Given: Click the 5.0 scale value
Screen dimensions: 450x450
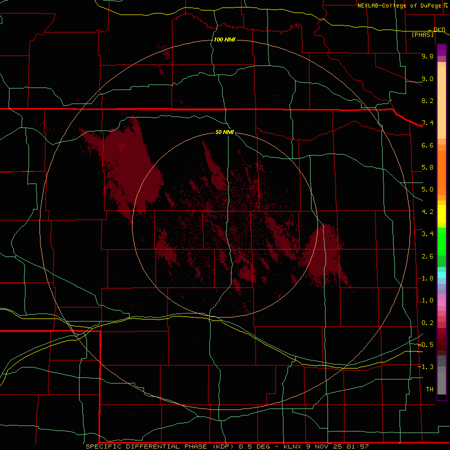Looking at the screenshot, I should [x=427, y=189].
